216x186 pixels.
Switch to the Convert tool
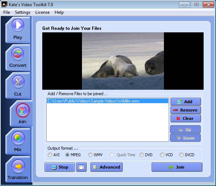coord(17,57)
